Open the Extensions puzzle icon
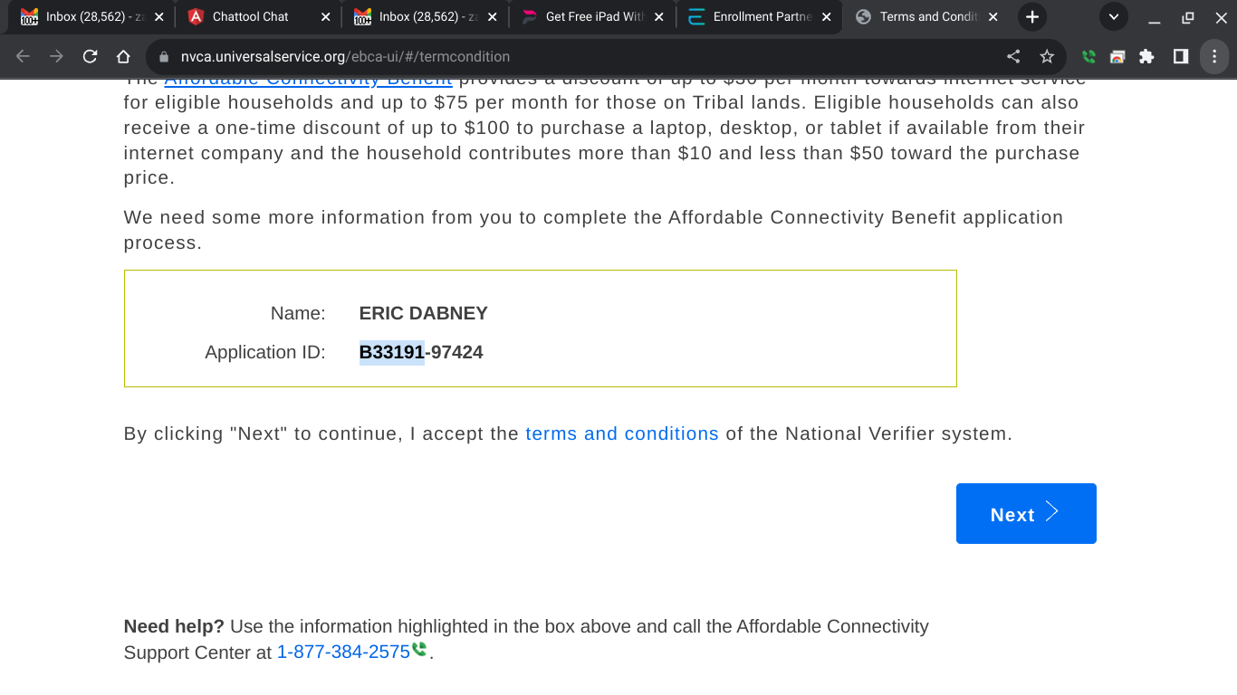The height and width of the screenshot is (695, 1237). [1146, 56]
